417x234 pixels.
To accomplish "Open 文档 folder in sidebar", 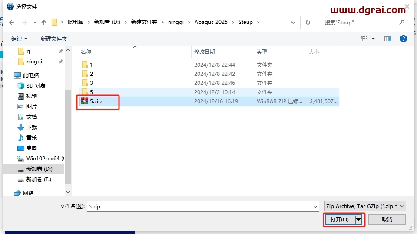I will (x=32, y=117).
